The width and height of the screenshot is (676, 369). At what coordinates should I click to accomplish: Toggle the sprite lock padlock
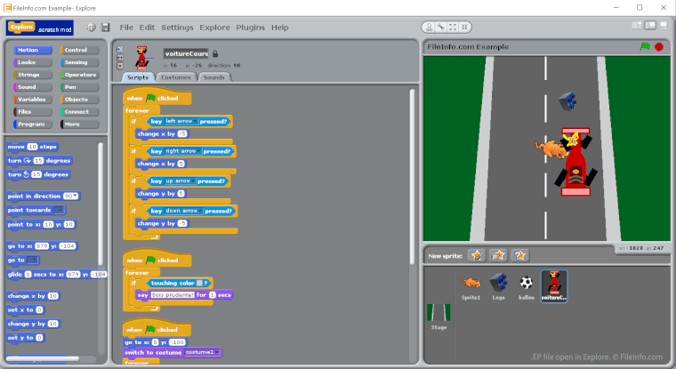215,53
